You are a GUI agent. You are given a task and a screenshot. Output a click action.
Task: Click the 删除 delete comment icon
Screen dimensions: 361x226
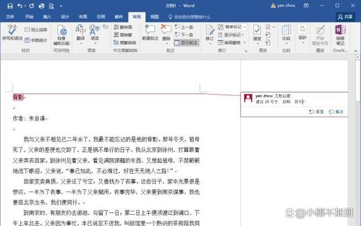pyautogui.click(x=166, y=30)
